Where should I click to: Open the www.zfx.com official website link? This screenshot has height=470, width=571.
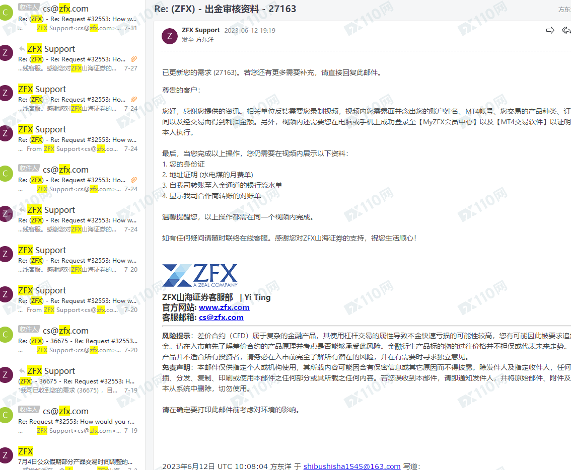pos(224,307)
